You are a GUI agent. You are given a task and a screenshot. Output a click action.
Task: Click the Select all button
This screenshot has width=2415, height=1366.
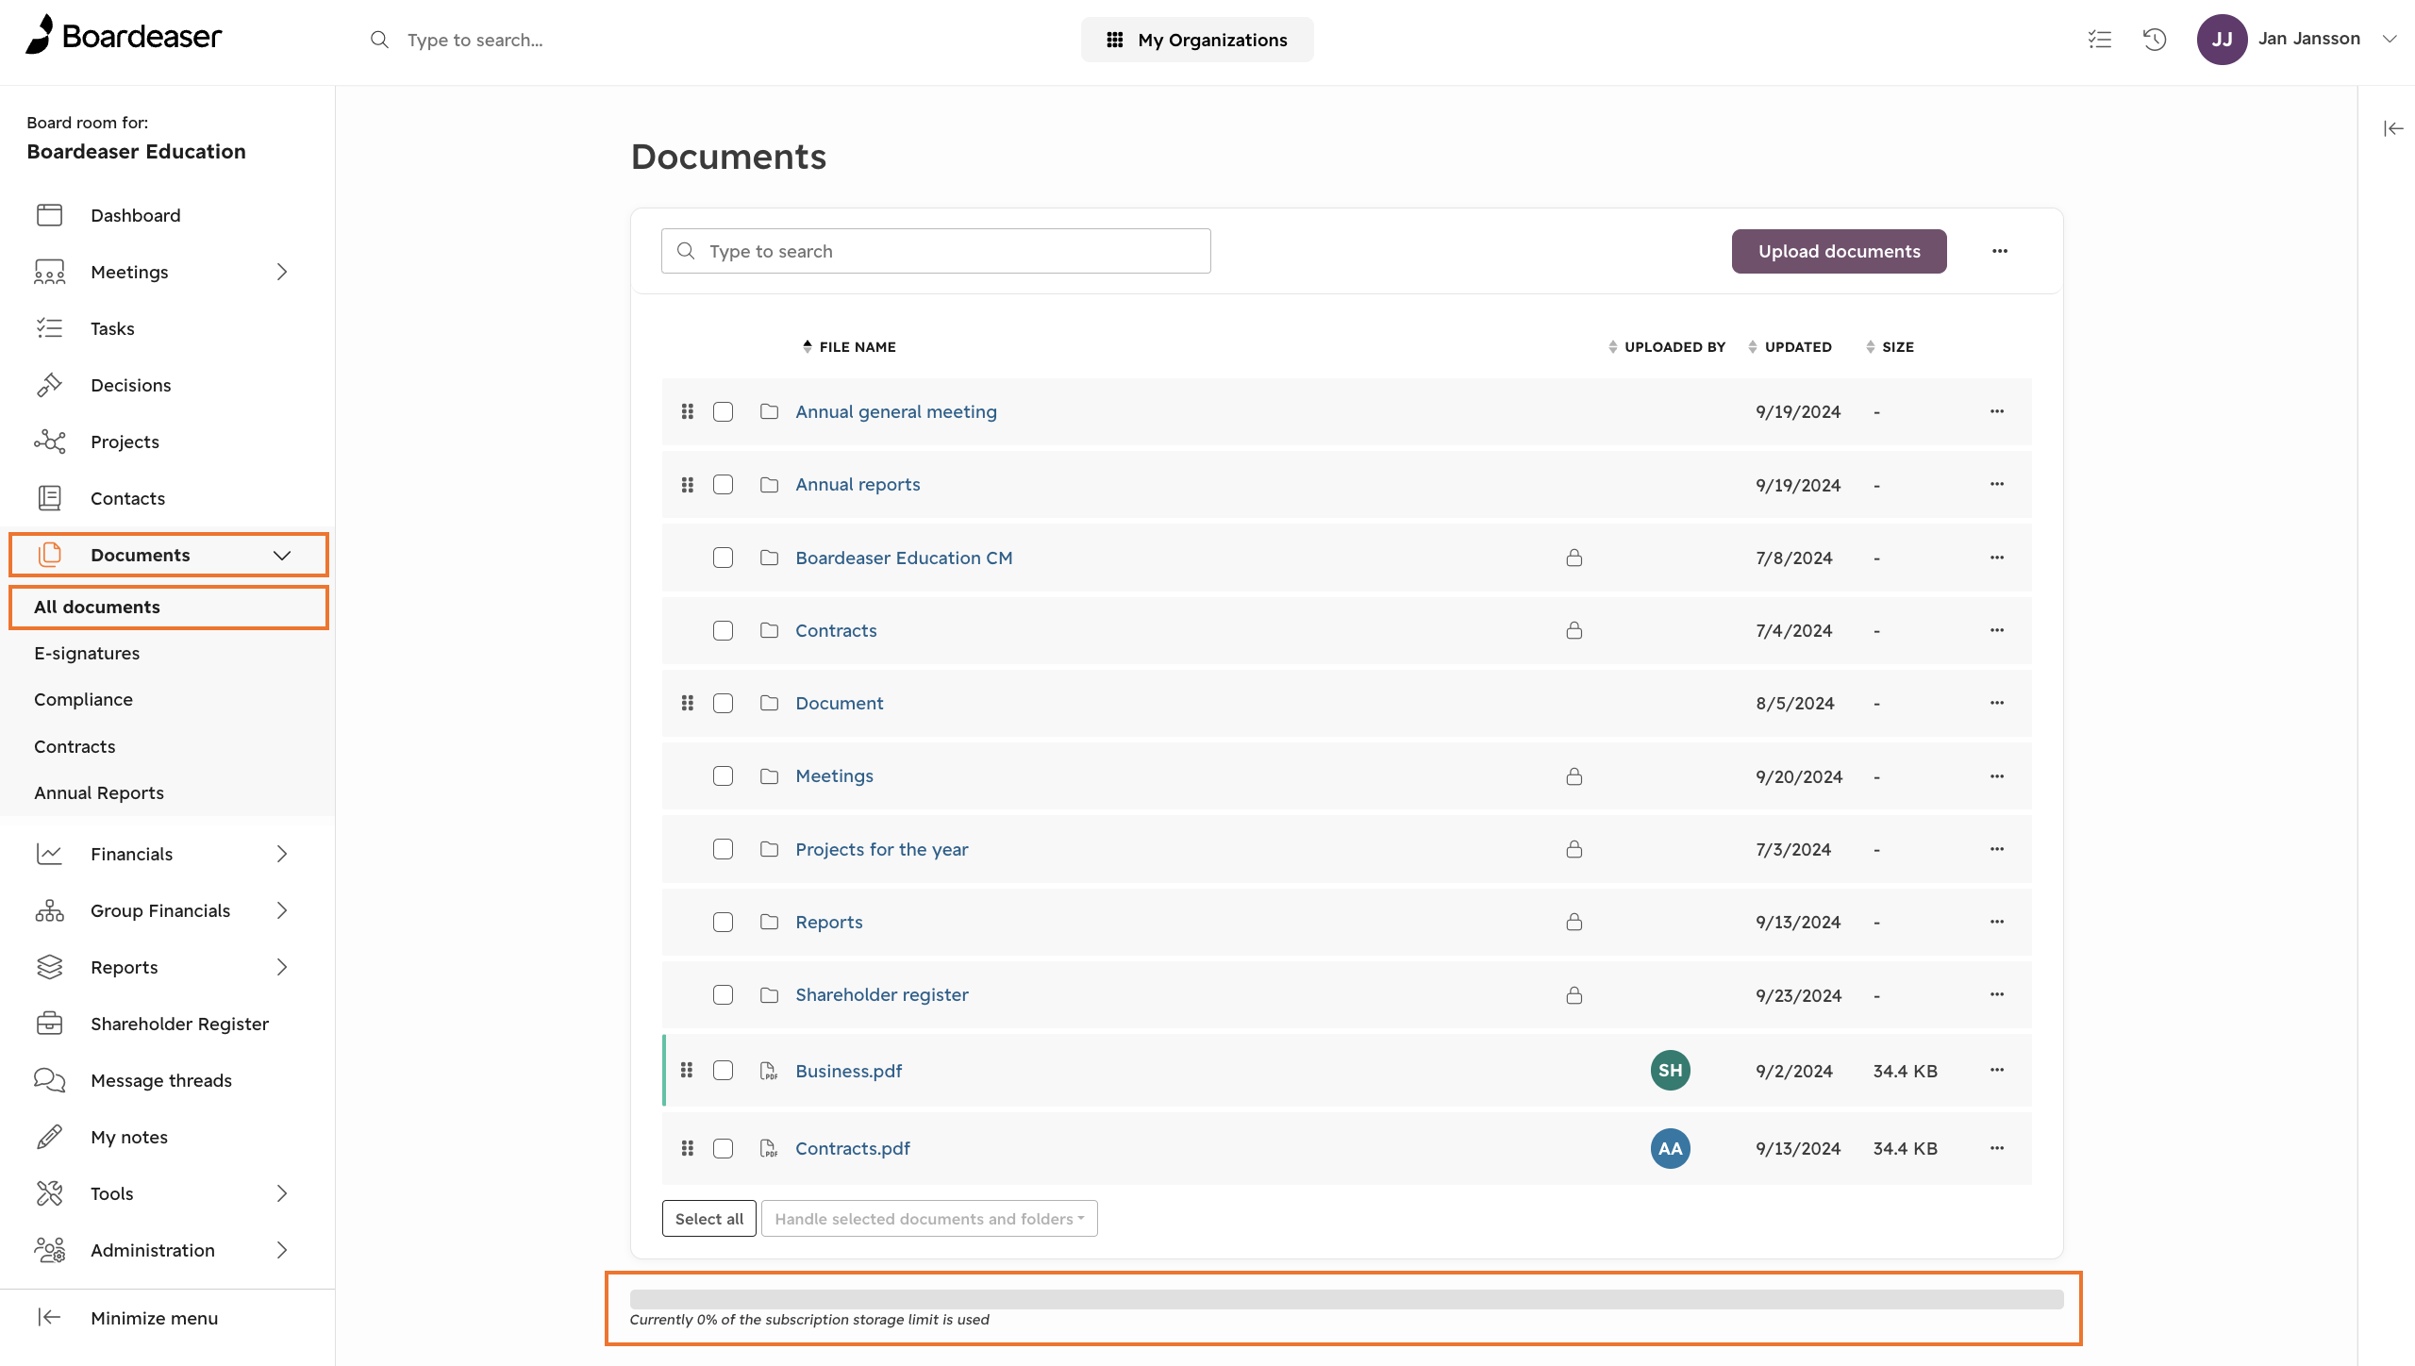point(709,1219)
